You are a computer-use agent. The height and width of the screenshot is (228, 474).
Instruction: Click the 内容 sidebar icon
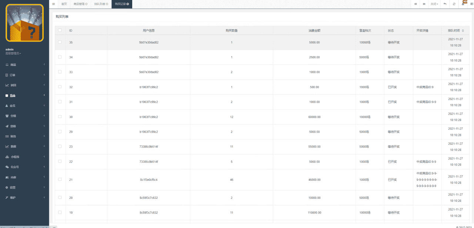pos(7,177)
